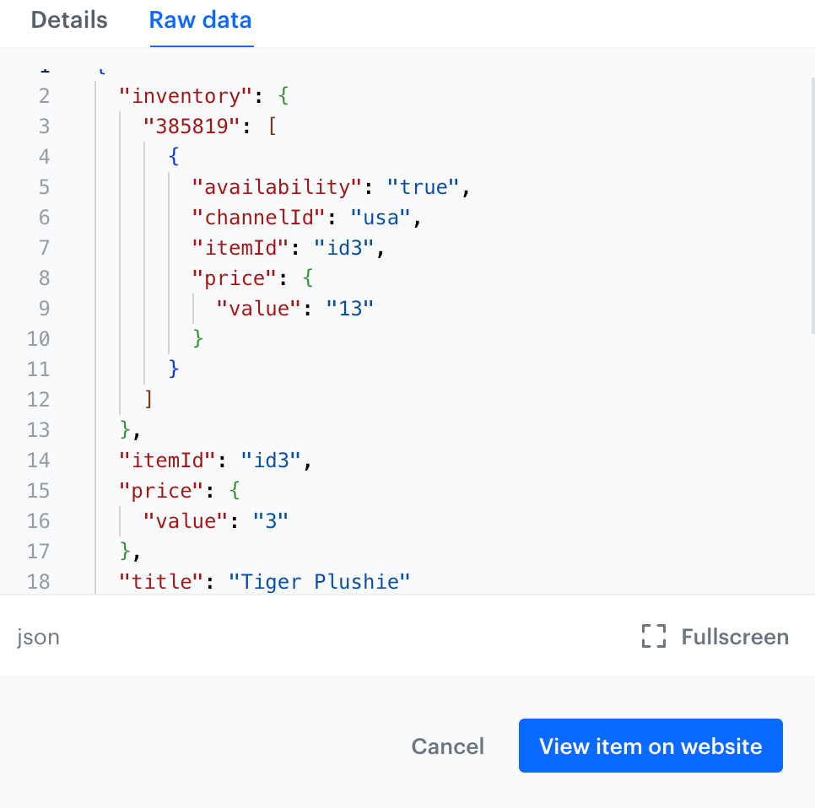Click the price value '13' on line 9
Screen dimensions: 815x808
point(352,308)
